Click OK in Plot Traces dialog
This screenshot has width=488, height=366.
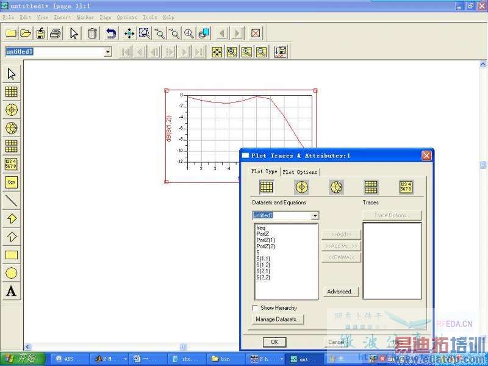pyautogui.click(x=274, y=342)
